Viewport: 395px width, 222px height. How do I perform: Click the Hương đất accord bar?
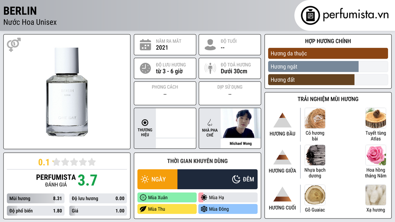pyautogui.click(x=328, y=79)
